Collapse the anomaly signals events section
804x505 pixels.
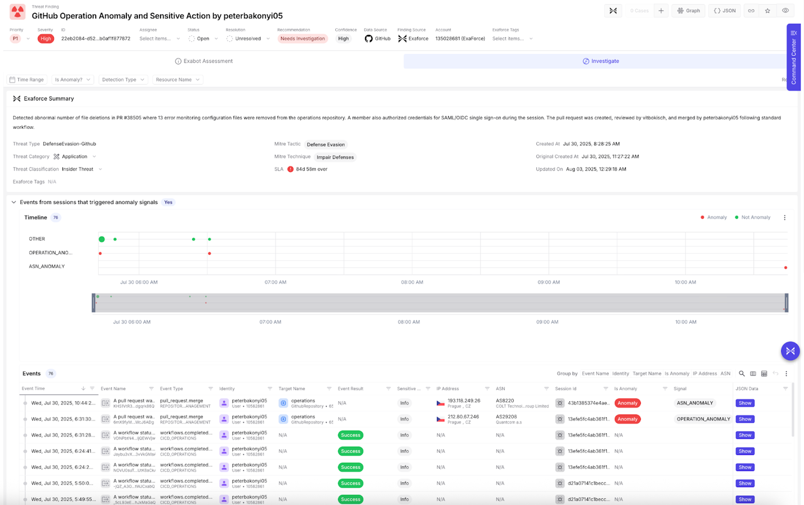14,202
